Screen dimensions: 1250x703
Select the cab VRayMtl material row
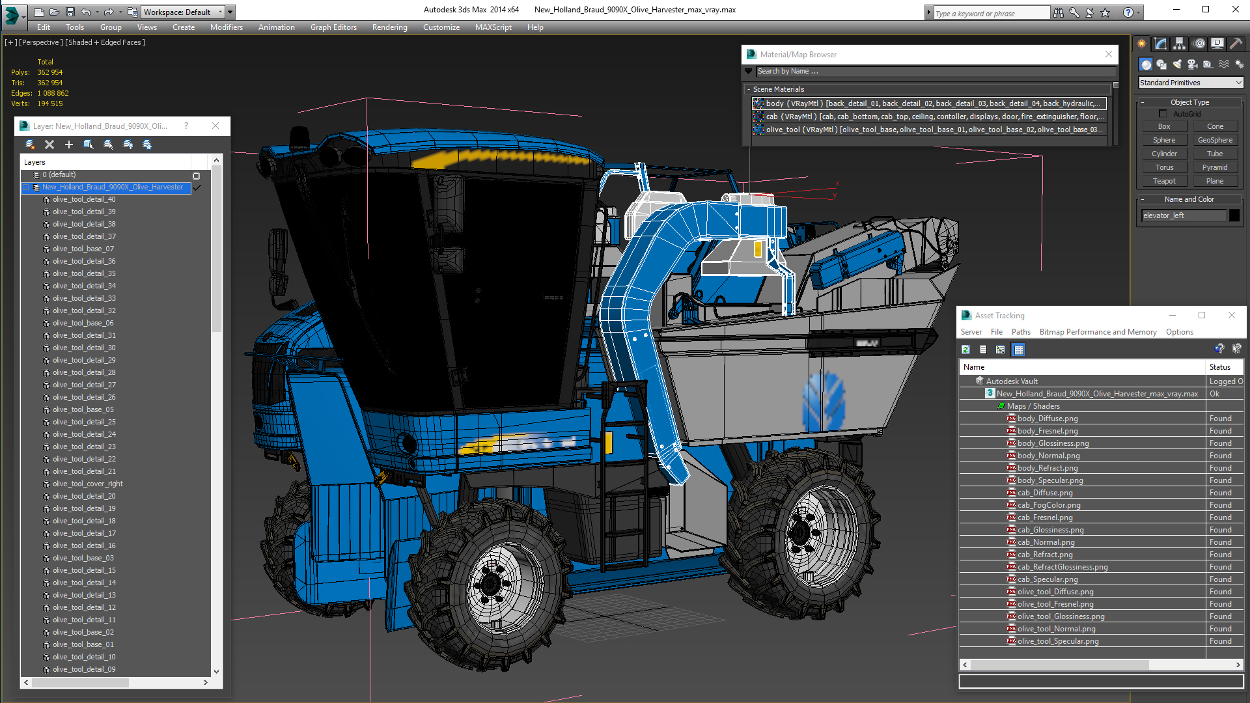929,117
